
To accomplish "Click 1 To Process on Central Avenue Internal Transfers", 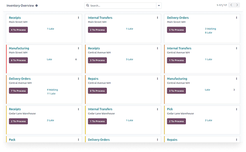I will pyautogui.click(x=176, y=61).
